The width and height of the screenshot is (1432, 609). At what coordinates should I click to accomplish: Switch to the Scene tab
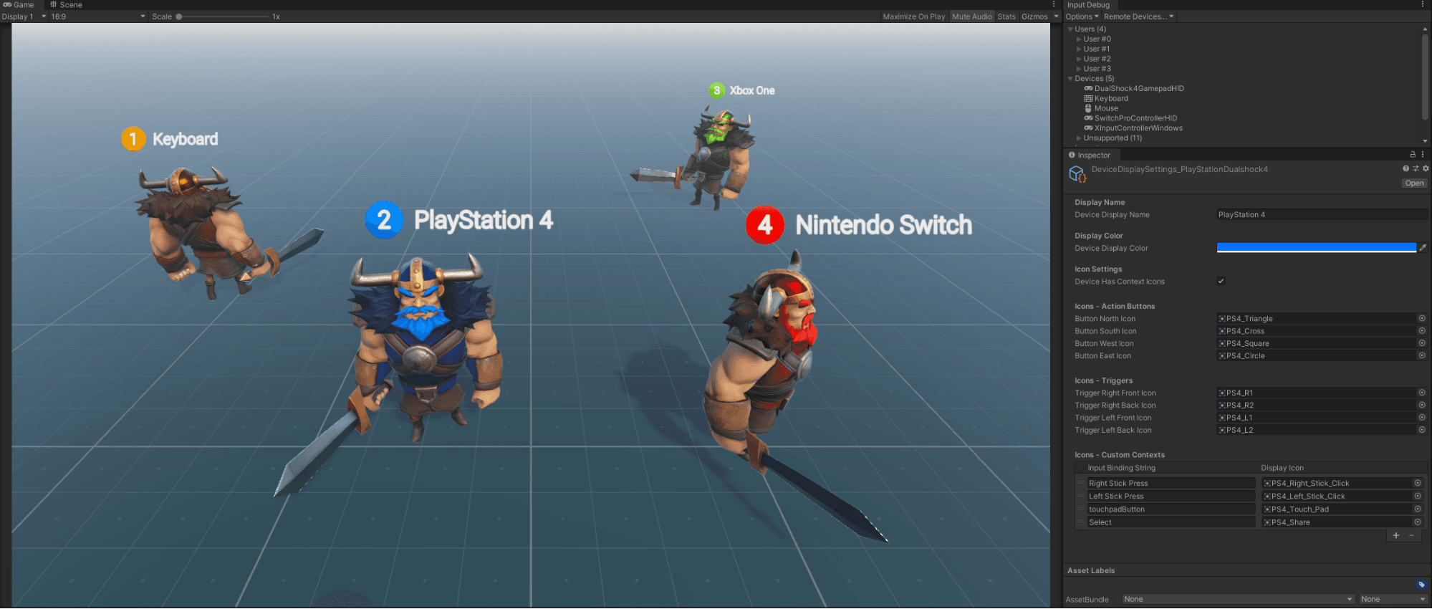(x=66, y=4)
